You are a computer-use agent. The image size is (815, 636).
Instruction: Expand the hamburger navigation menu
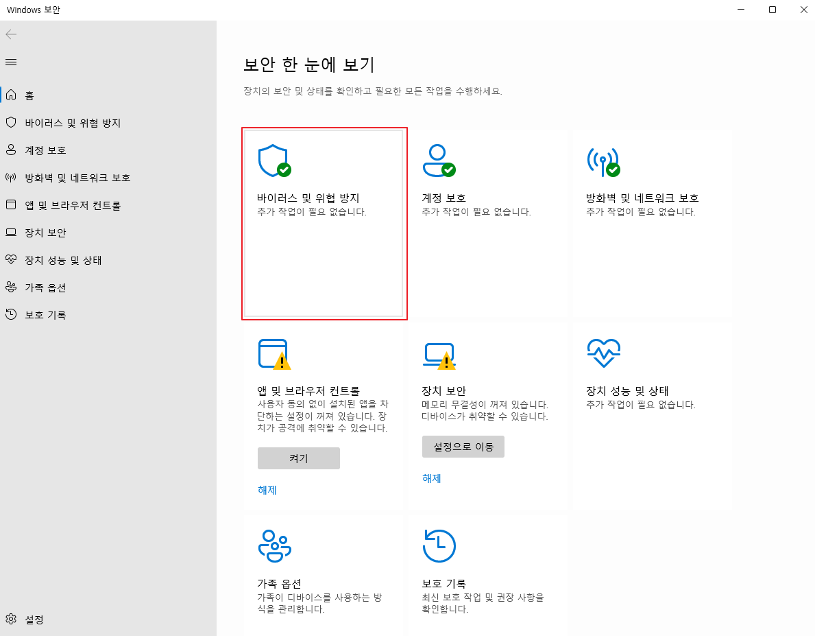pyautogui.click(x=10, y=62)
